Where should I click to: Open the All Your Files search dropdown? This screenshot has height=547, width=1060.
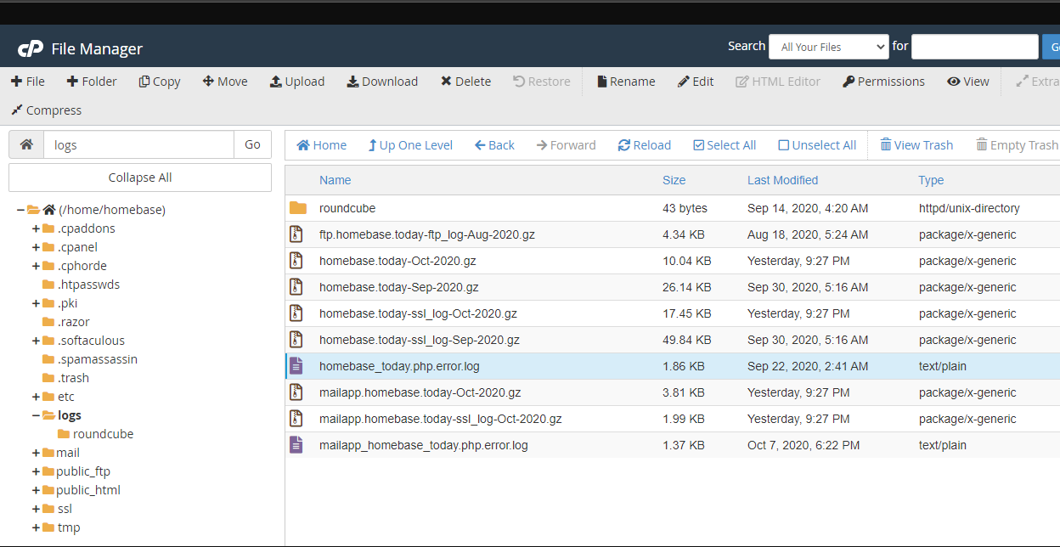(828, 47)
